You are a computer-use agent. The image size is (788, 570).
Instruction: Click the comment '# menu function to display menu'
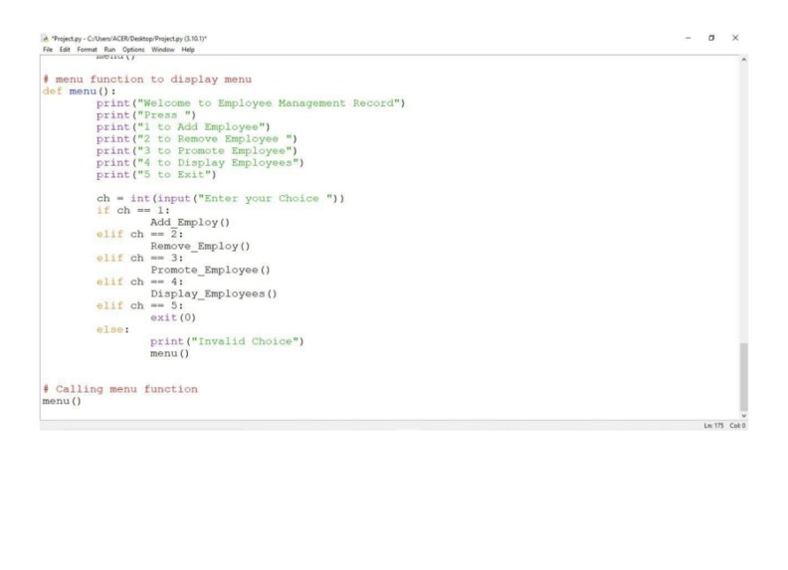click(147, 80)
